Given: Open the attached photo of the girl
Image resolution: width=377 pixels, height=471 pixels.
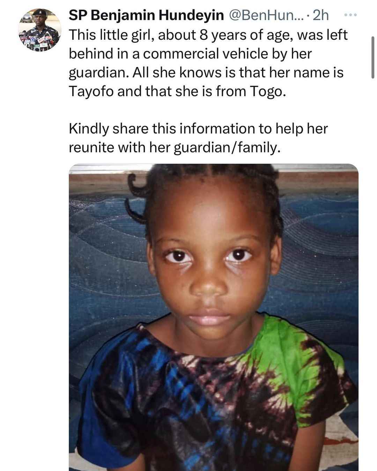Looking at the screenshot, I should (x=214, y=317).
